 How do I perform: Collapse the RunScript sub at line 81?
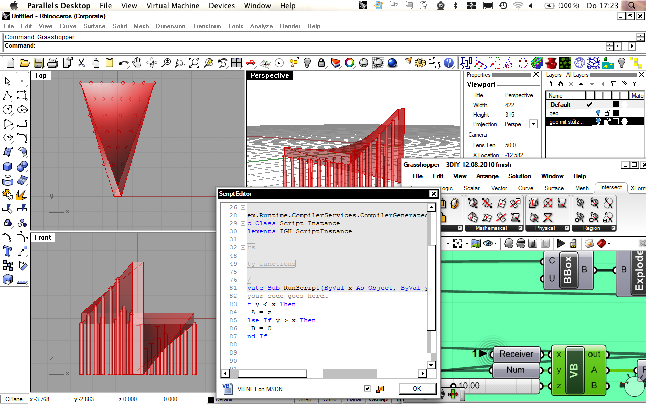243,288
